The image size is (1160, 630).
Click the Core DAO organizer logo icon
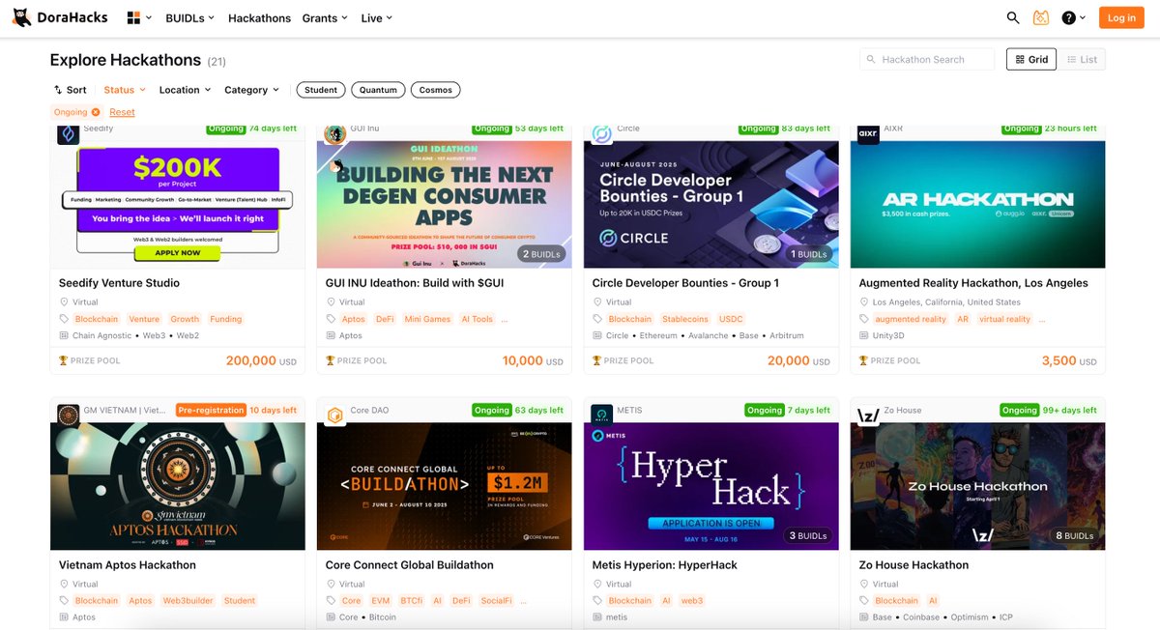[x=334, y=415]
